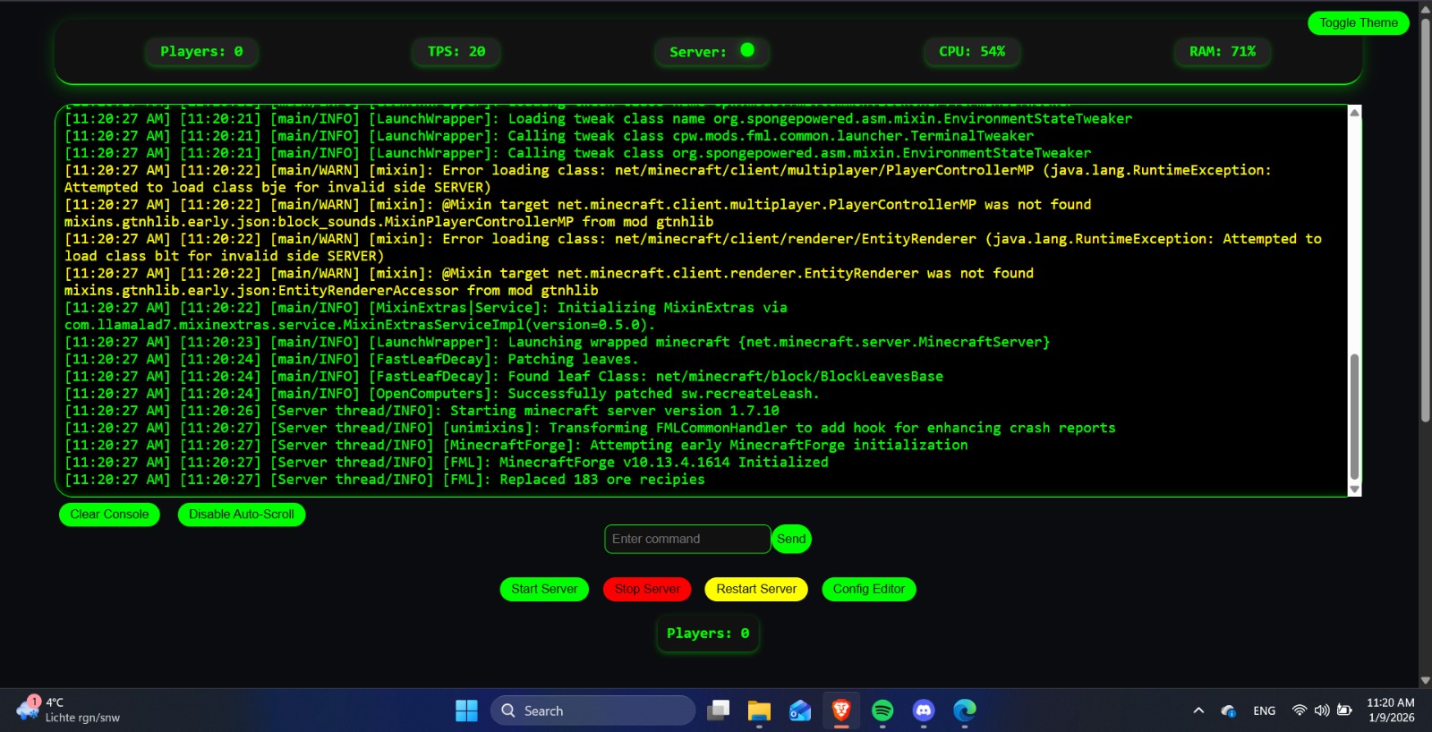
Task: Click the 'Initializing MixinExtras via' log line
Action: tap(426, 317)
